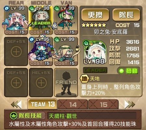Tap the crown icon beside 隊長技能

(x=14, y=116)
